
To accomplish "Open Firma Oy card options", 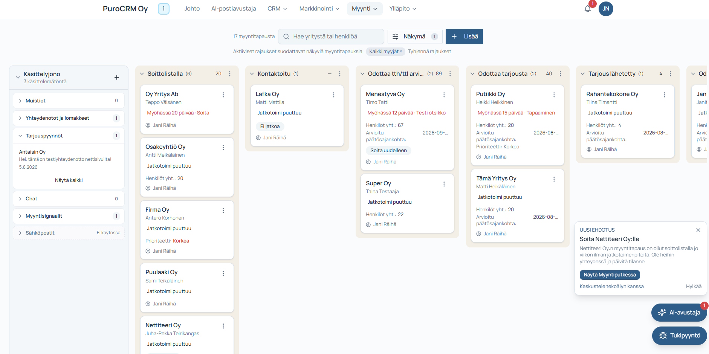I will coord(223,211).
